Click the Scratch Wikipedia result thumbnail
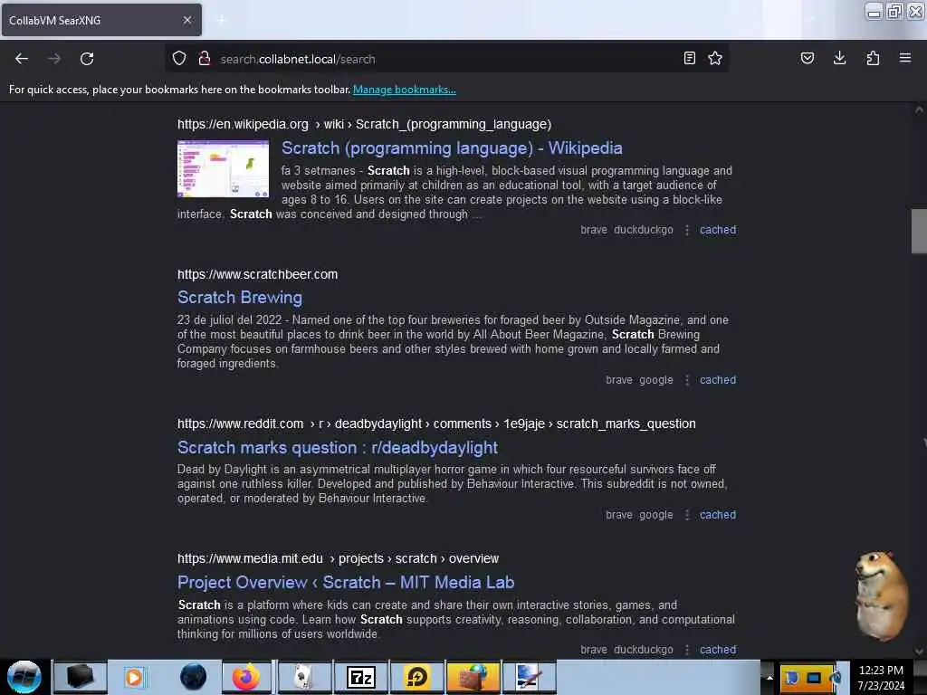 223,169
